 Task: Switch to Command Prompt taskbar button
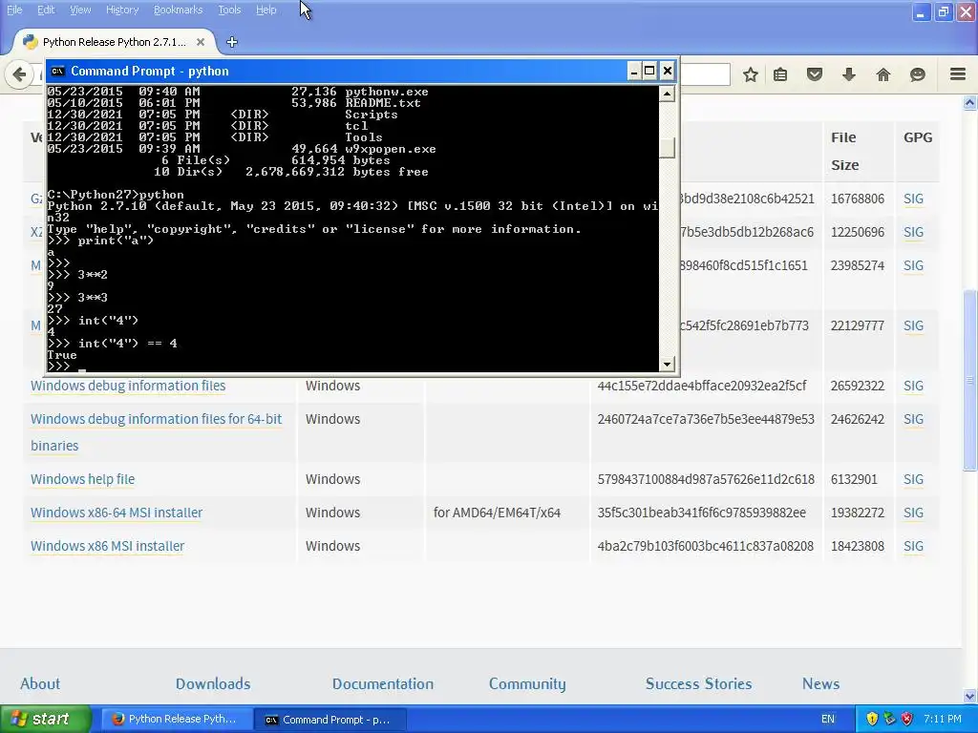tap(331, 719)
